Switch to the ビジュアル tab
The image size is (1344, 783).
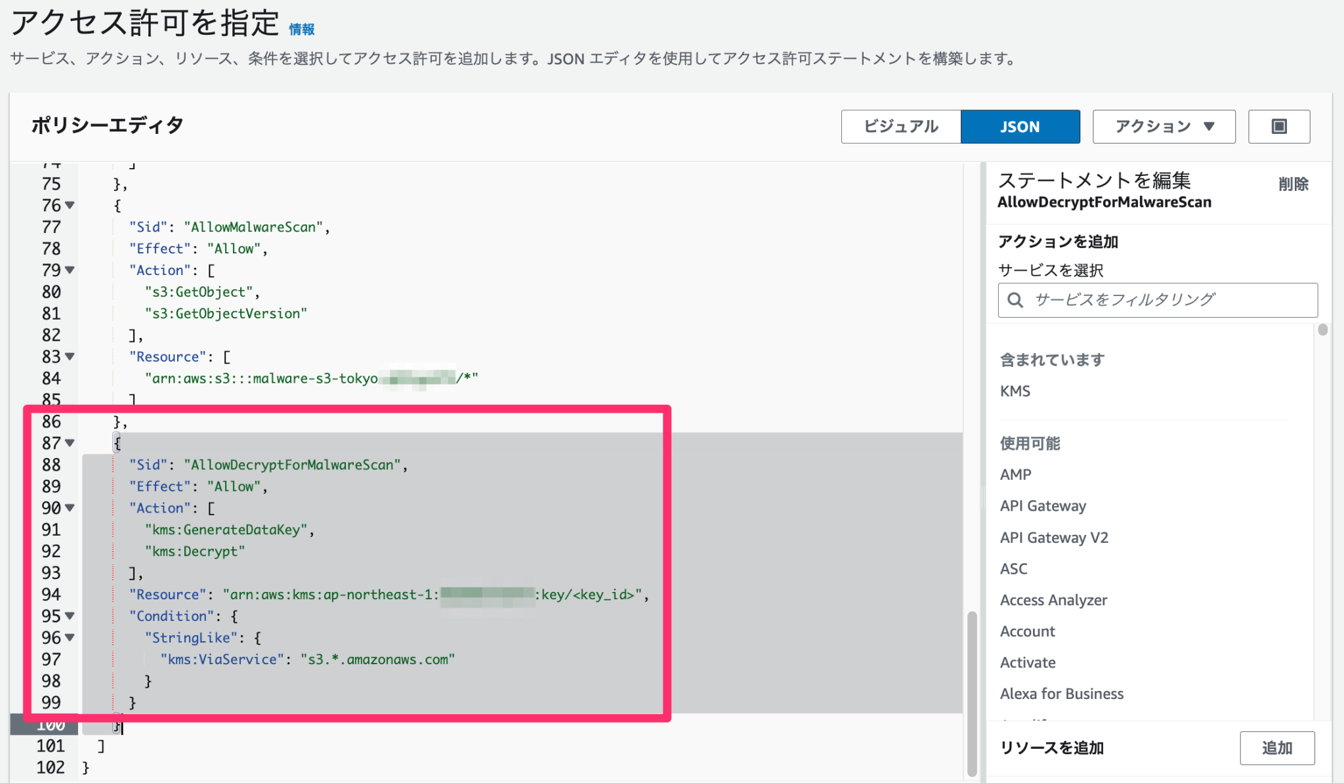click(900, 126)
